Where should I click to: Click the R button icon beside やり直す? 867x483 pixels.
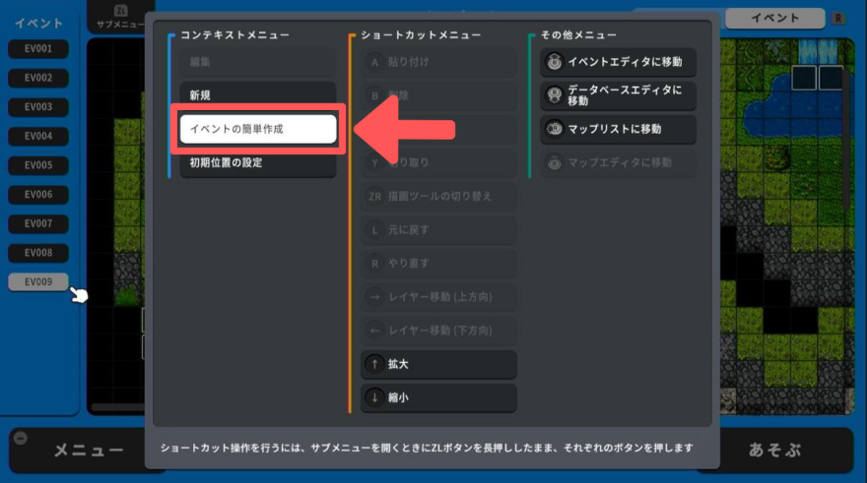point(375,264)
